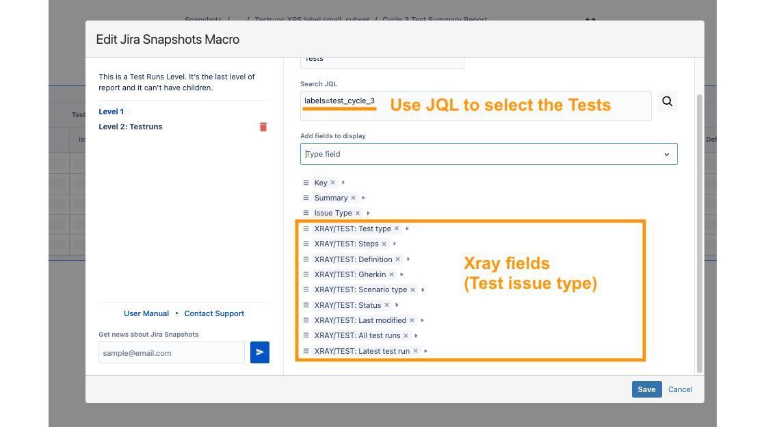
Task: Open the Contact Support link
Action: 214,313
